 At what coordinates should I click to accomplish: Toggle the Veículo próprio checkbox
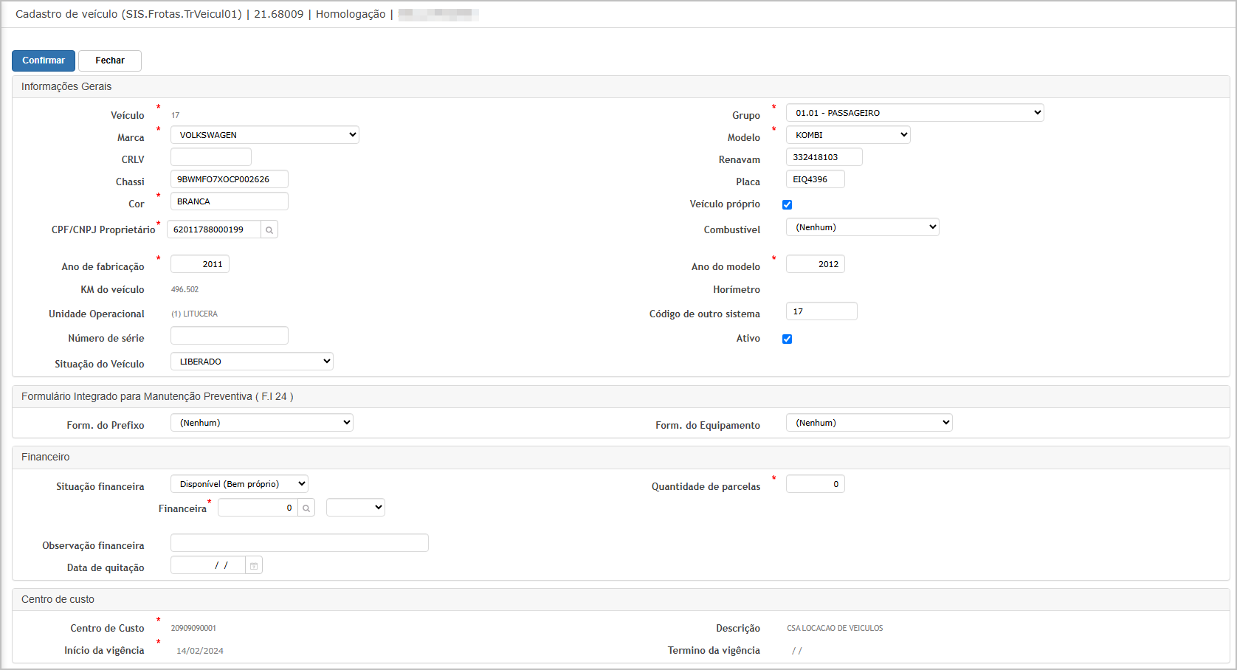(x=787, y=204)
